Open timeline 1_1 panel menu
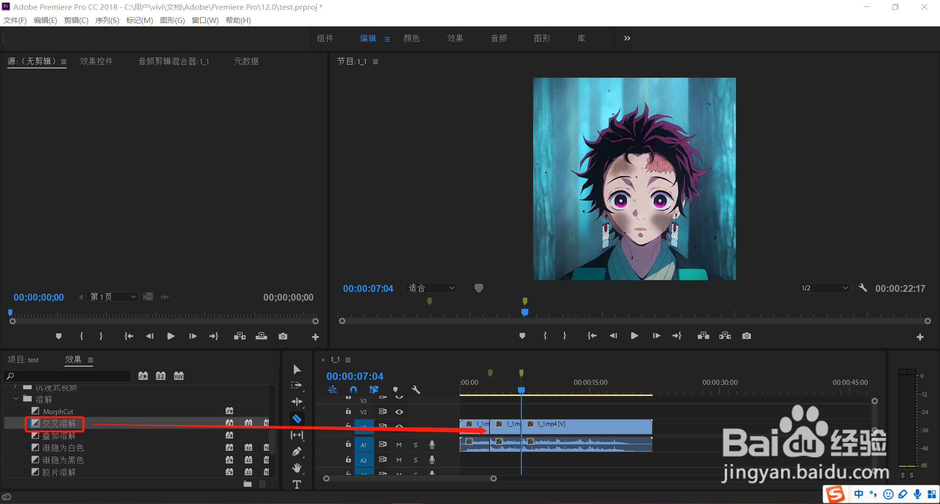 [348, 360]
